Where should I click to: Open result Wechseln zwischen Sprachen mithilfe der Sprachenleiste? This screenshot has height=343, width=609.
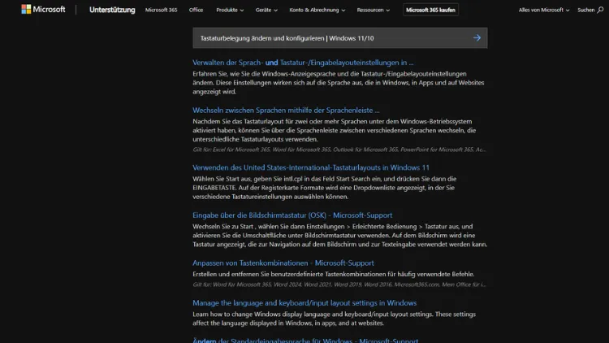pyautogui.click(x=286, y=110)
